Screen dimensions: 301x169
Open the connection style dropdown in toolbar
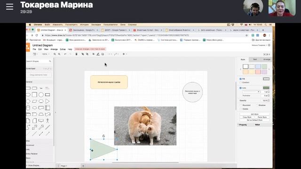110,54
